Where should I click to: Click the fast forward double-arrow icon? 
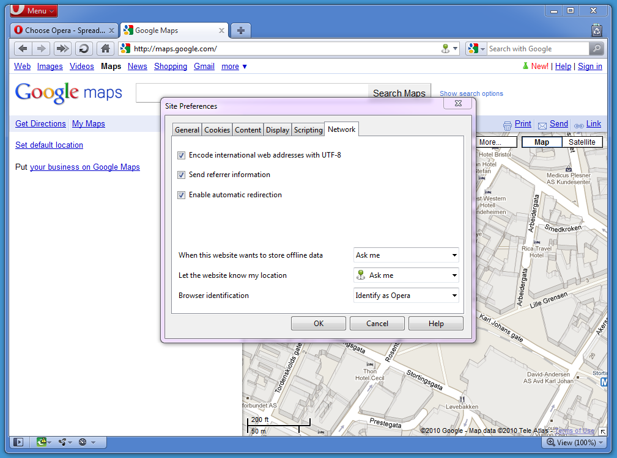point(61,48)
